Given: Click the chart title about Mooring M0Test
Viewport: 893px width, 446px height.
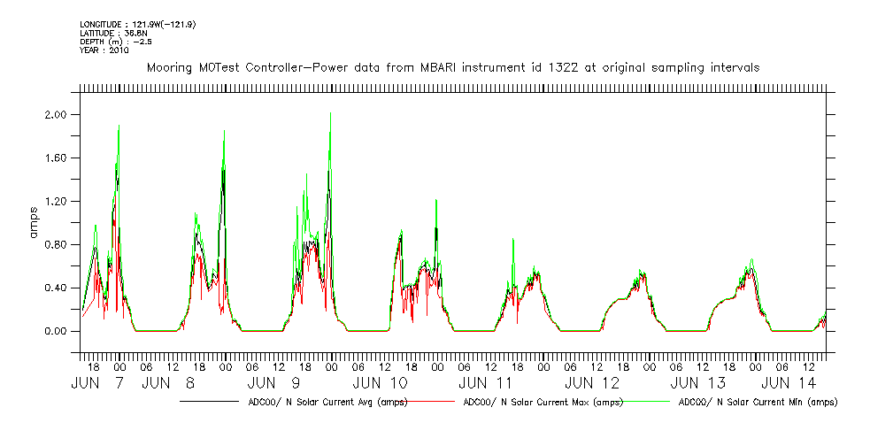Looking at the screenshot, I should tap(452, 68).
